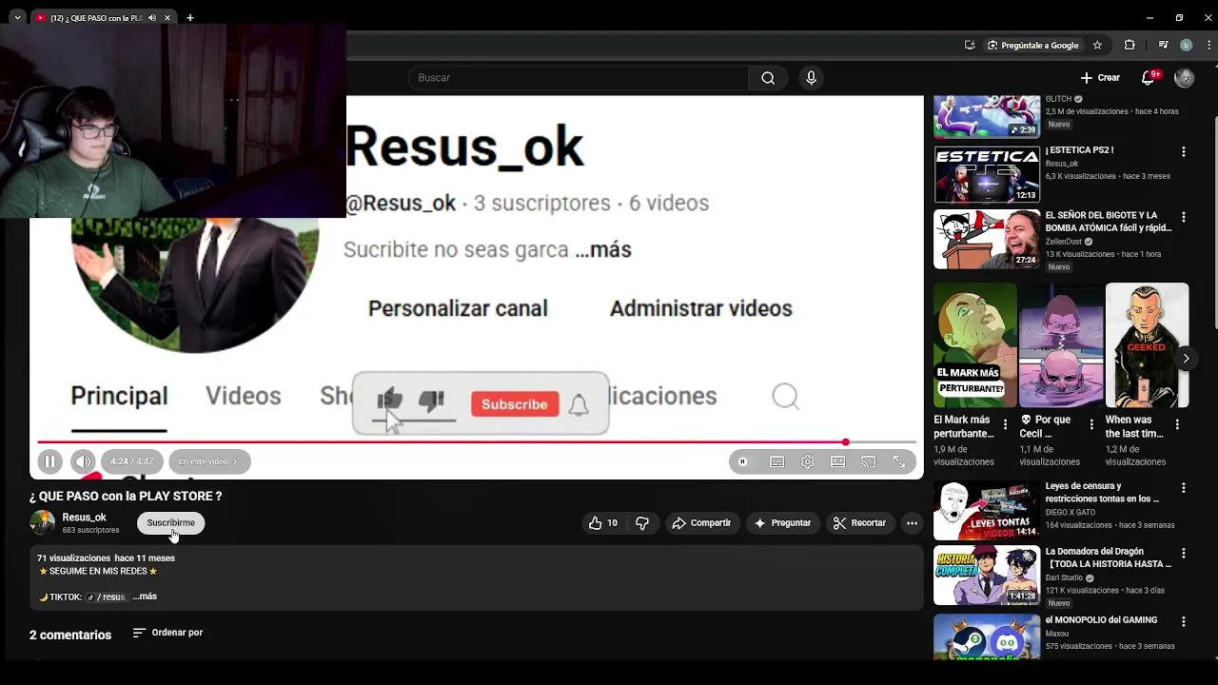The image size is (1218, 685).
Task: Open the '¡ ESTETICA PS2 !' video thumbnail
Action: point(987,174)
